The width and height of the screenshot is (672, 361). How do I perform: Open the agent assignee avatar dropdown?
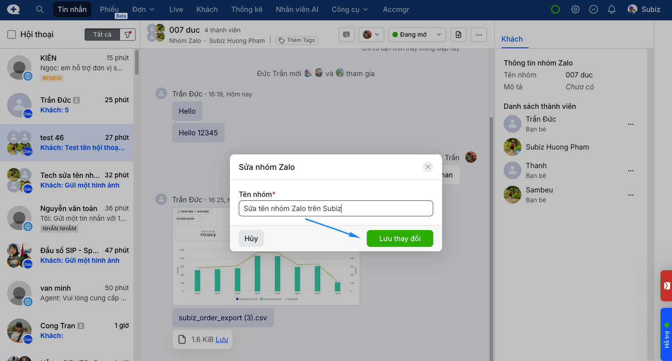[371, 35]
